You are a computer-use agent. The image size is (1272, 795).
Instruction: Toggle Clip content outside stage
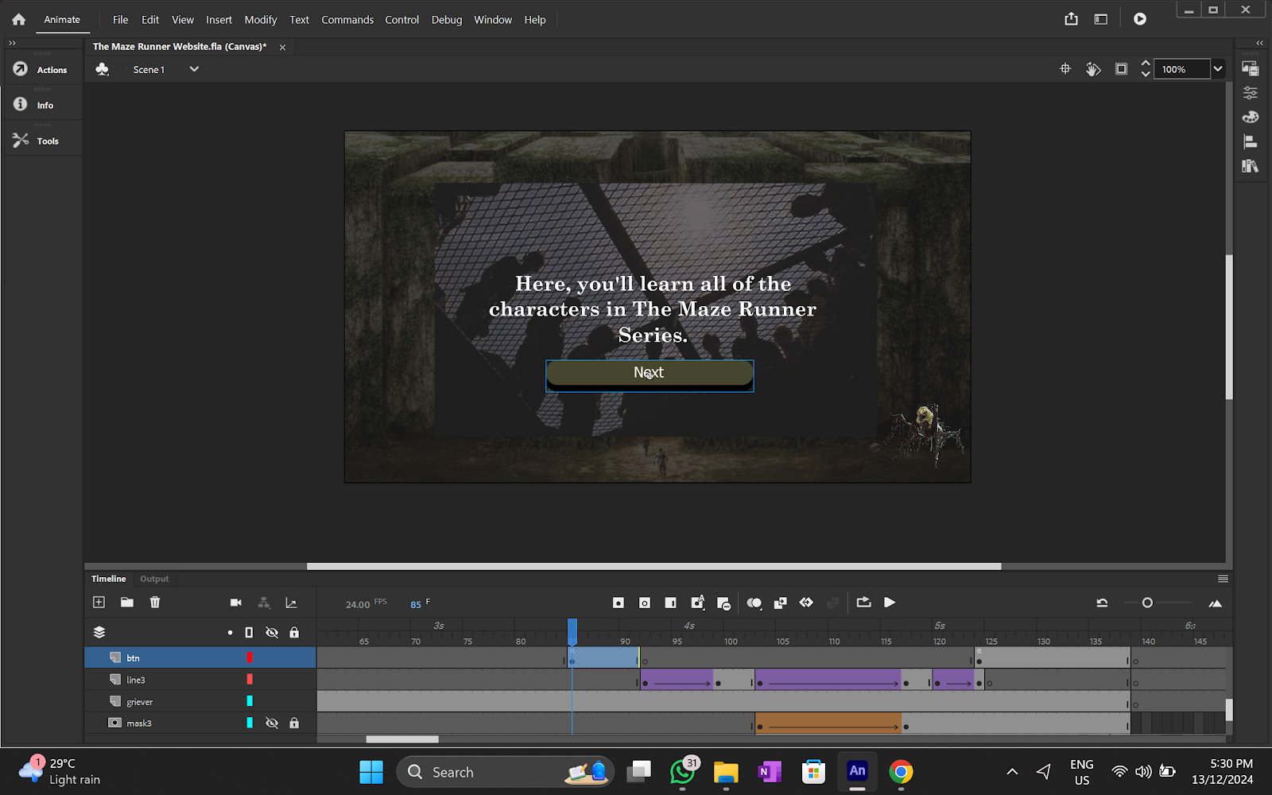pos(1121,69)
